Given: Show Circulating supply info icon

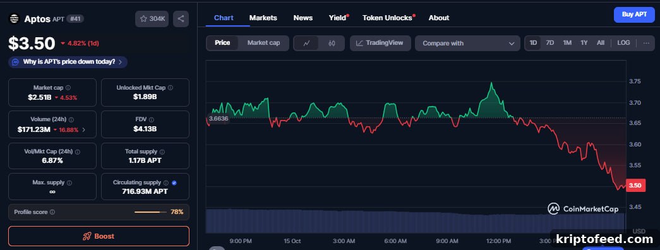Looking at the screenshot, I should point(166,182).
